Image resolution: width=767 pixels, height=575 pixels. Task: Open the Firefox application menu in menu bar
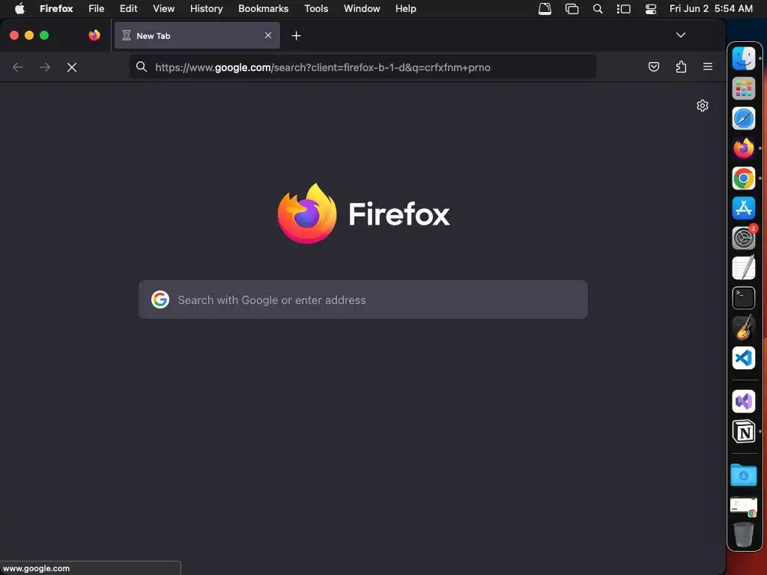[x=56, y=9]
